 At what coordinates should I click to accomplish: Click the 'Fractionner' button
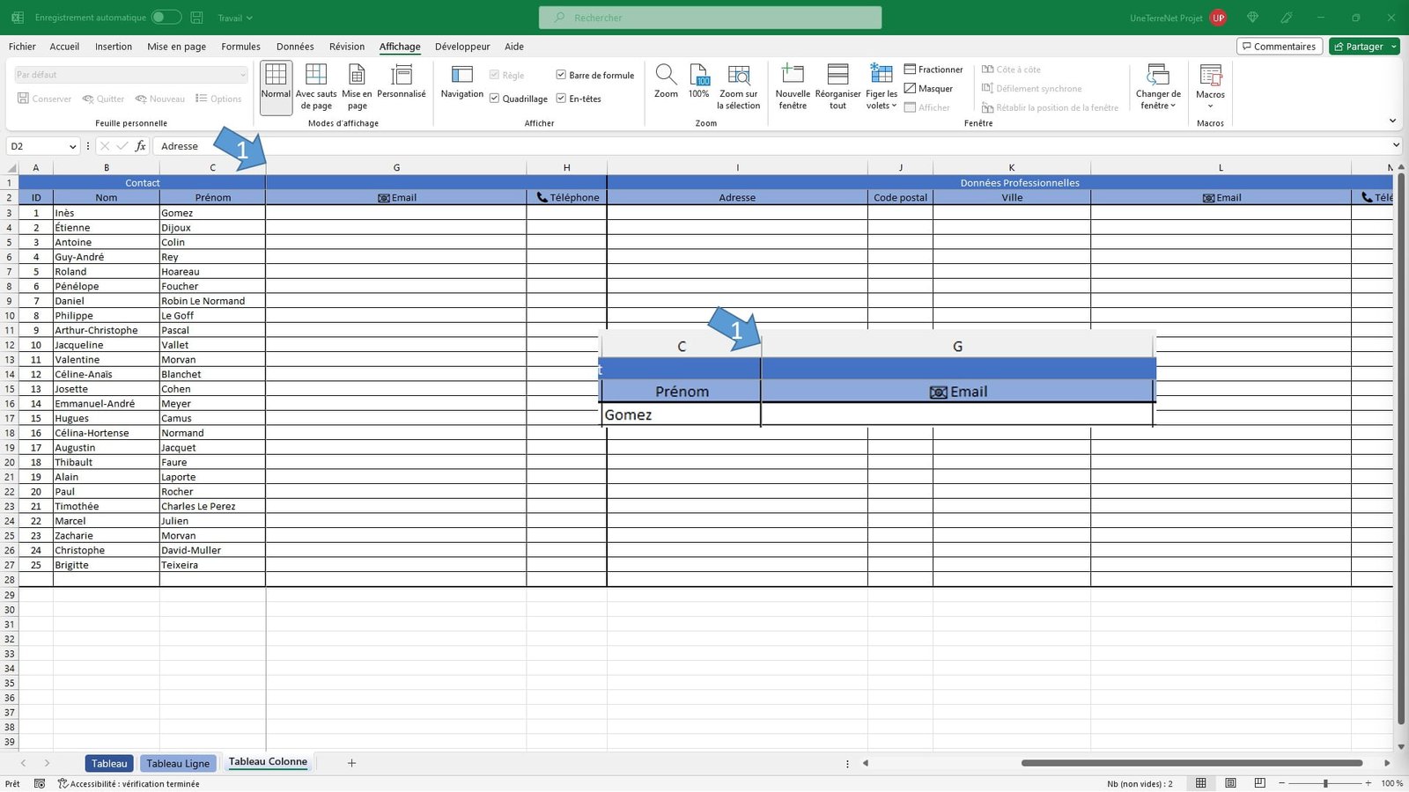(x=933, y=69)
